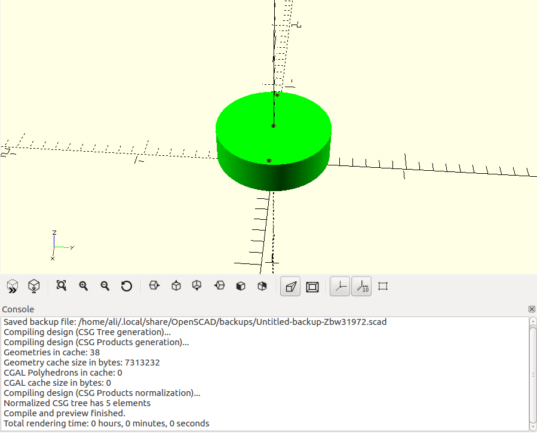537x433 pixels.
Task: Toggle Orthogonal projection mode
Action: (x=312, y=287)
